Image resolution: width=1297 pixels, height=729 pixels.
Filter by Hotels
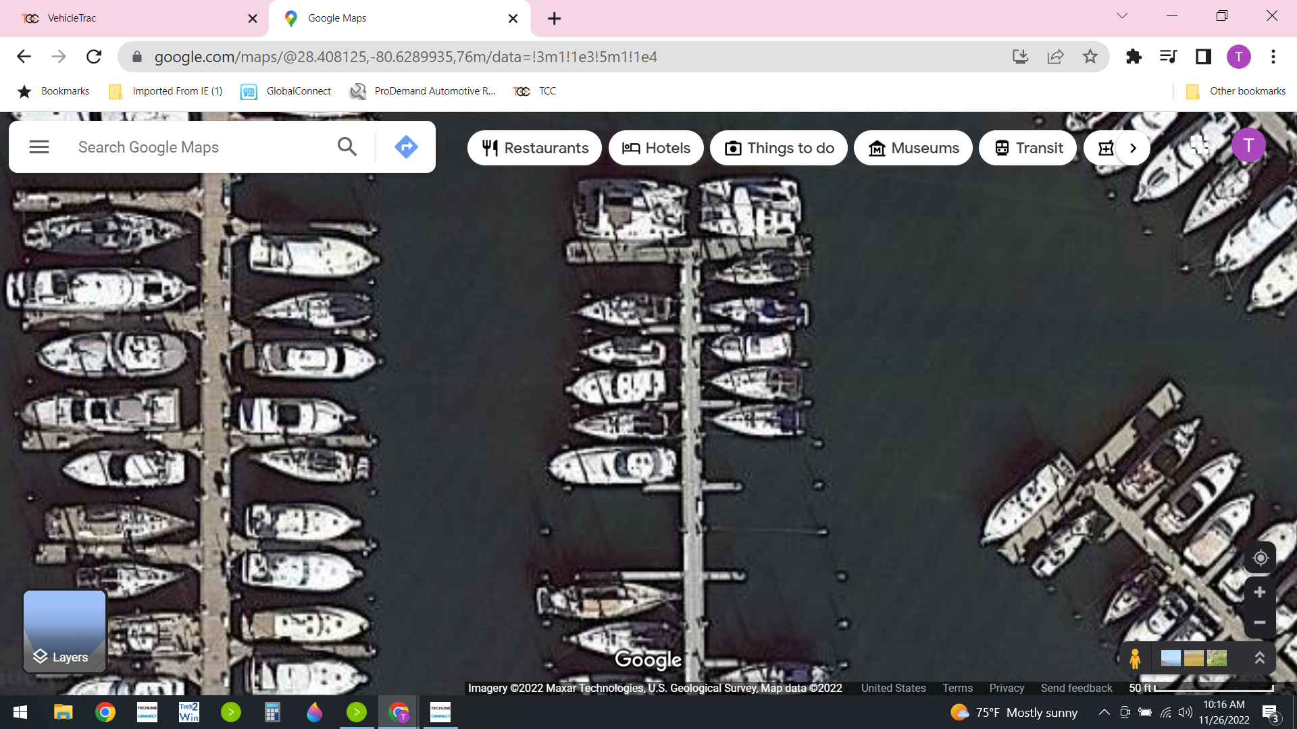[x=656, y=148]
